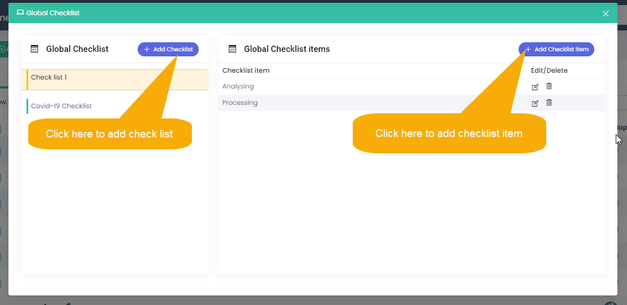627x305 pixels.
Task: Click the Global Checklist dialog title
Action: 53,13
